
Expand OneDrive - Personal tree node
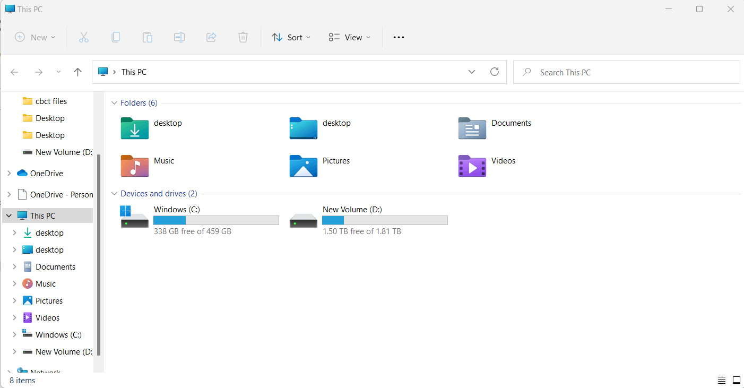(9, 194)
